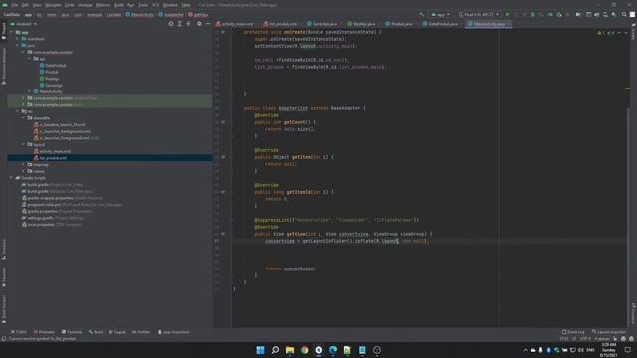Toggle the Project side panel tab
The height and width of the screenshot is (358, 637).
(4, 31)
